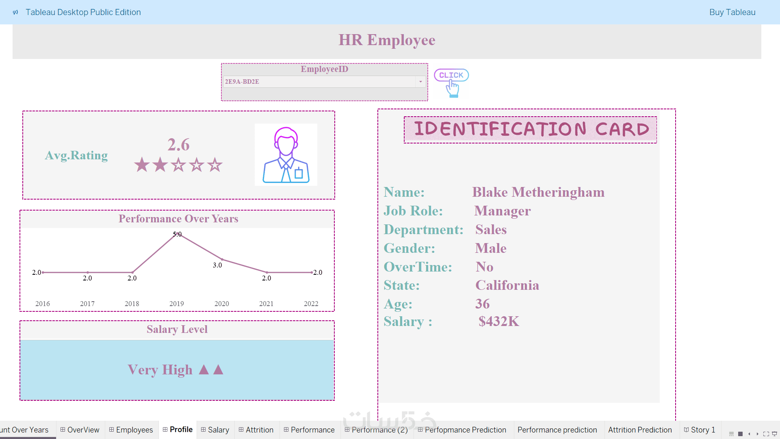The height and width of the screenshot is (439, 780).
Task: Click the EmployeeID field showing 2E9A-BD2E
Action: pyautogui.click(x=319, y=82)
